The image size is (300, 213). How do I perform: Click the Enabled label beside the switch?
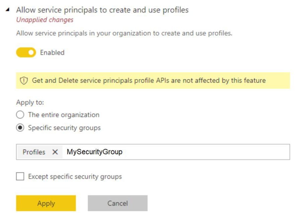pyautogui.click(x=52, y=52)
